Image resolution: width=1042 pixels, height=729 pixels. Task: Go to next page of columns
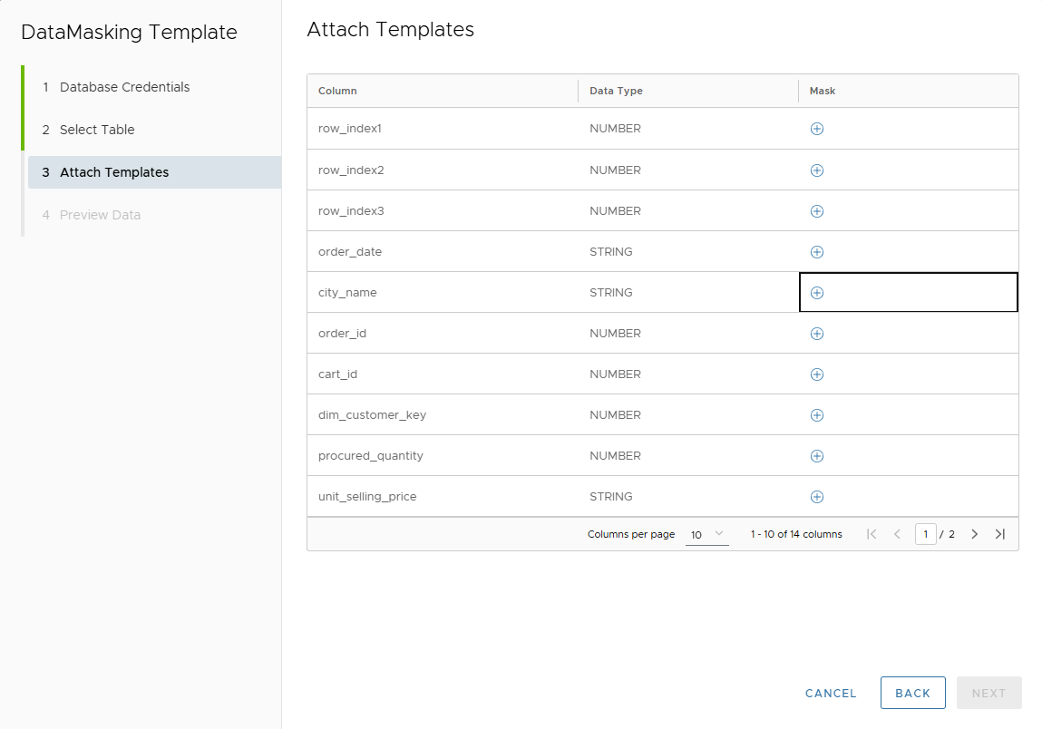click(x=974, y=534)
